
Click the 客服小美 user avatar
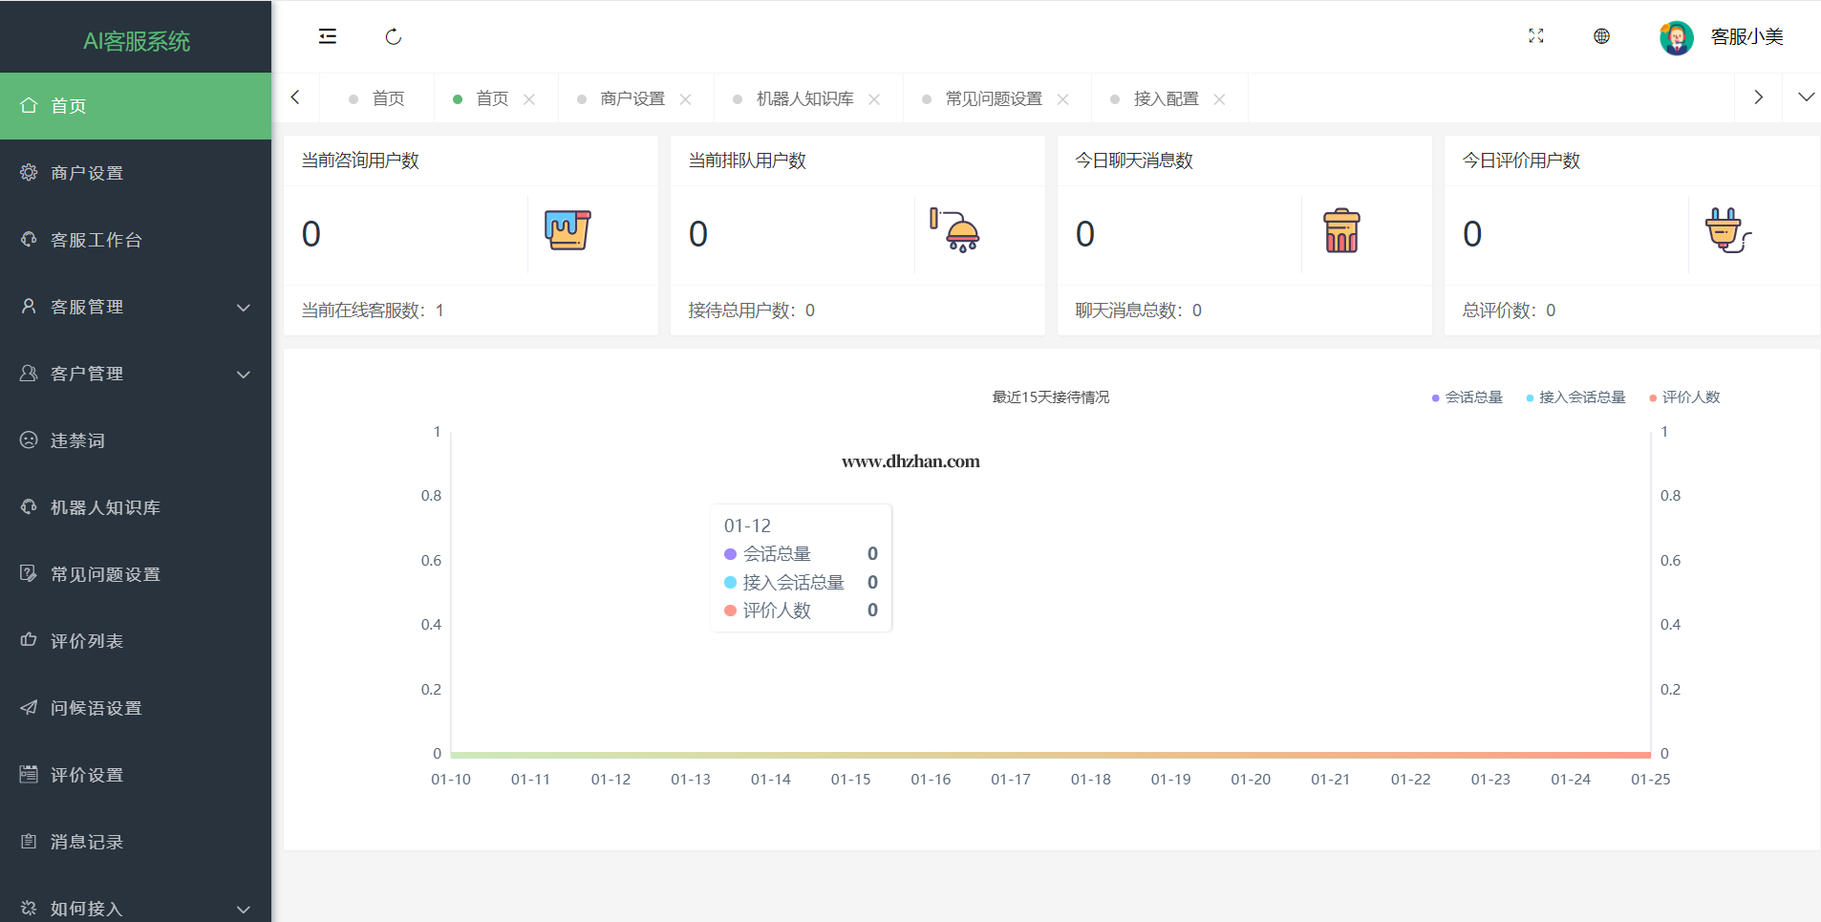pos(1676,37)
